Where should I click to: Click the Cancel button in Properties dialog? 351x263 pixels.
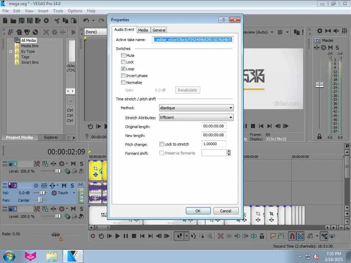(x=226, y=211)
